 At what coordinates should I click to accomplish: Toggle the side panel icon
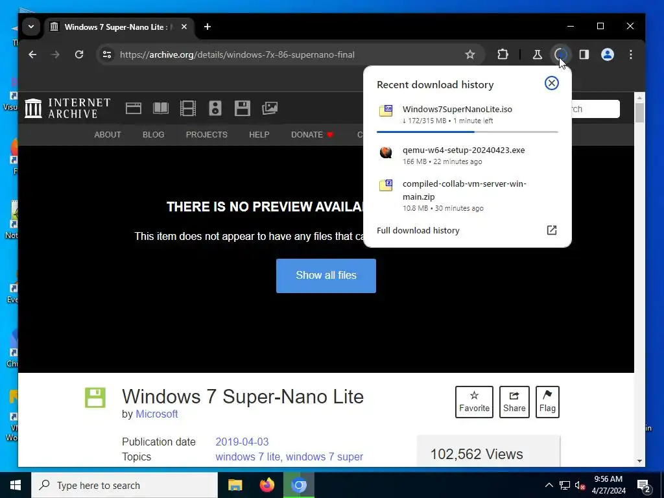click(584, 54)
